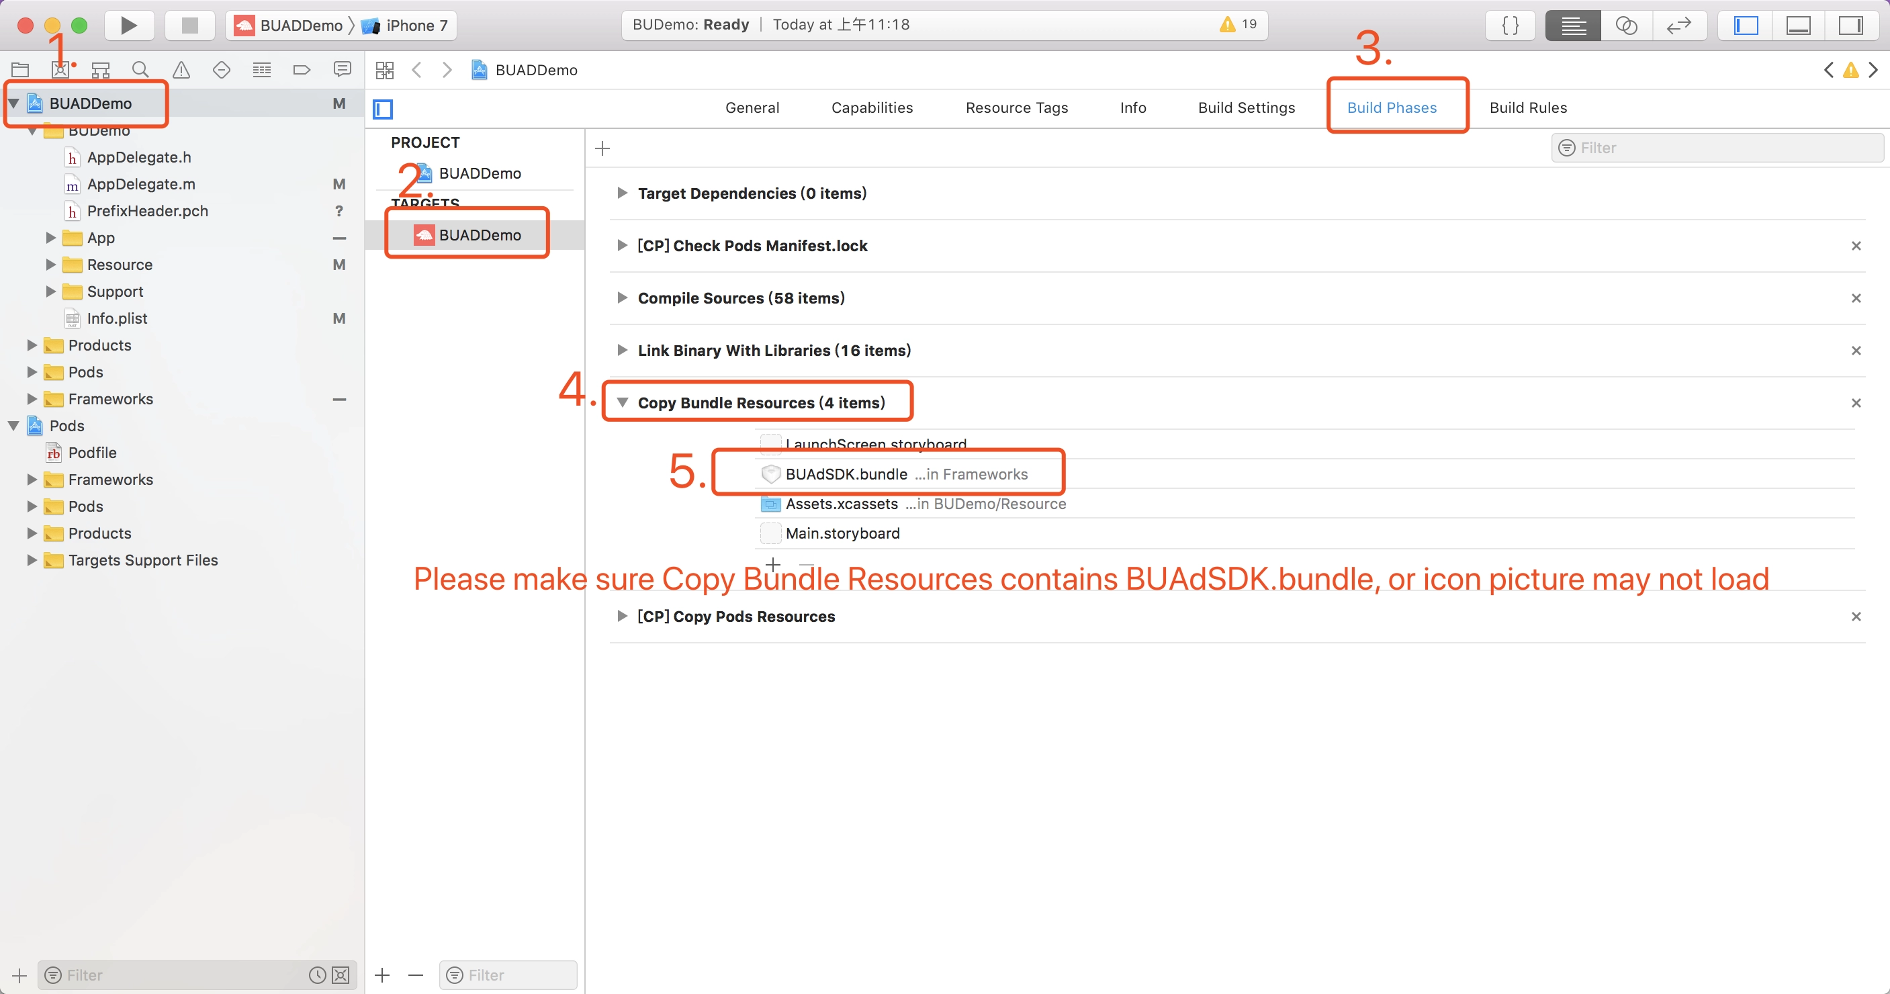Screen dimensions: 1890x994
Task: Expand Copy Pods Resources phase
Action: coord(622,616)
